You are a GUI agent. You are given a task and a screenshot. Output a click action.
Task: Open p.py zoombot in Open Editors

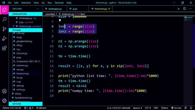[x=26, y=22]
